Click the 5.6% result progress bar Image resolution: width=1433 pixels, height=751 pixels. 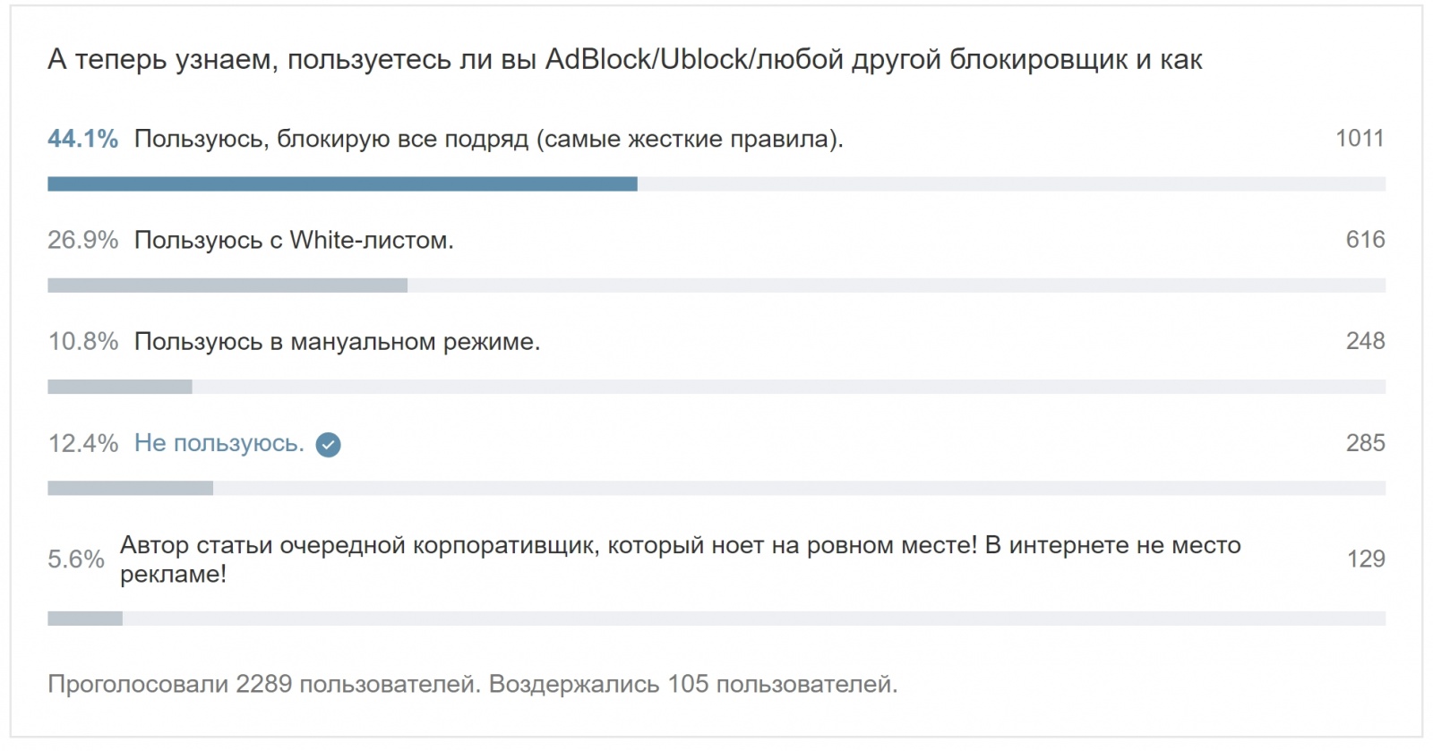(85, 619)
